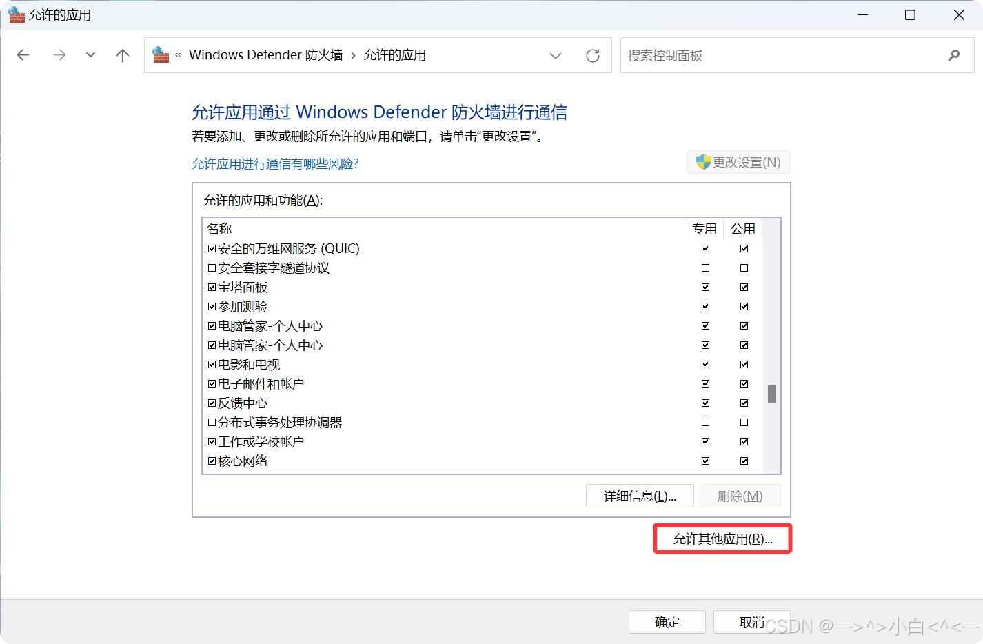Toggle 核心网络 main checkbox
983x644 pixels.
point(212,461)
